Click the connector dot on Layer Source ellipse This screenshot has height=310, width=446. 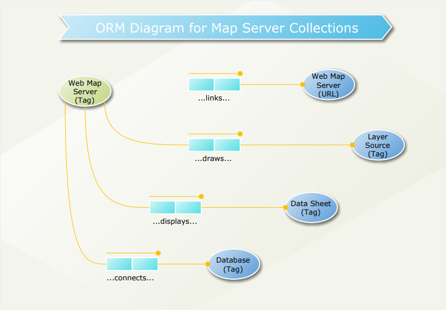(x=352, y=145)
